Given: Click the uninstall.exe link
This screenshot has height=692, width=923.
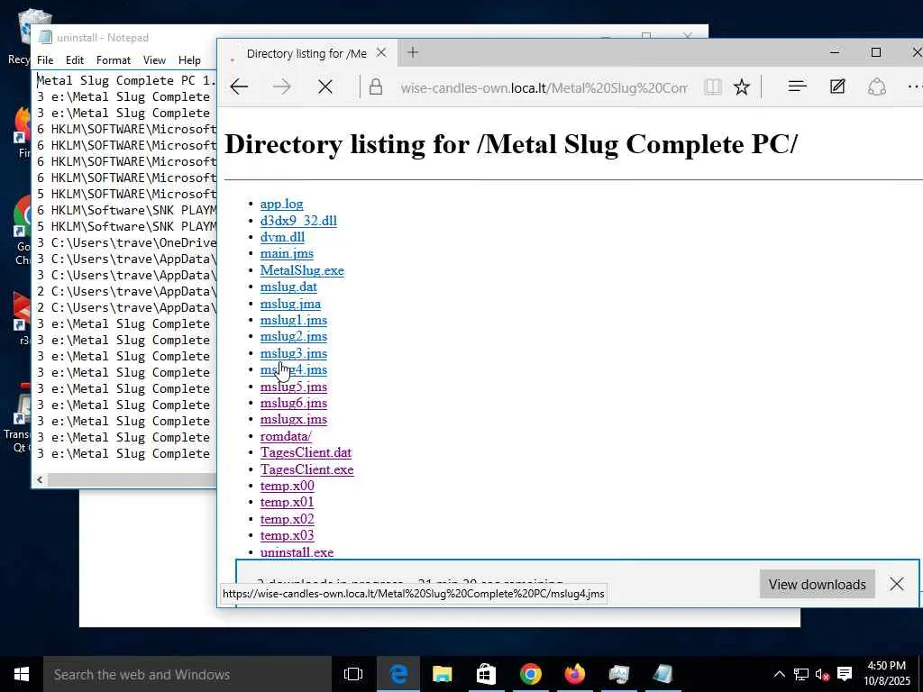Looking at the screenshot, I should pos(297,552).
